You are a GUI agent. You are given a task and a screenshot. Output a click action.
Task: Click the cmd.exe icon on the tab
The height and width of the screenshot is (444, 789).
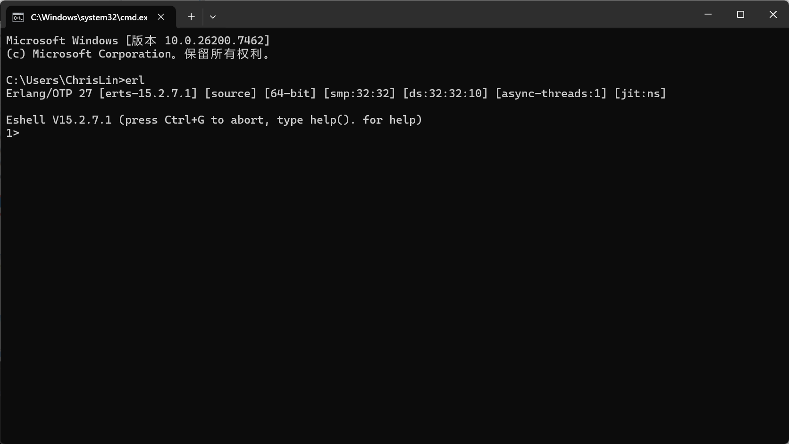pyautogui.click(x=18, y=17)
